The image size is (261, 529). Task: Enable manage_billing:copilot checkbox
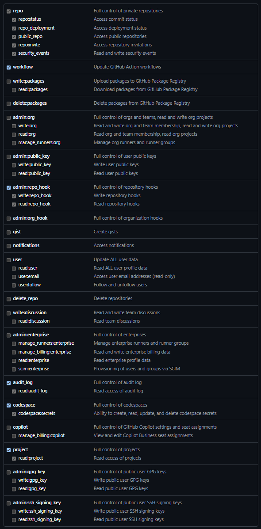(x=14, y=436)
